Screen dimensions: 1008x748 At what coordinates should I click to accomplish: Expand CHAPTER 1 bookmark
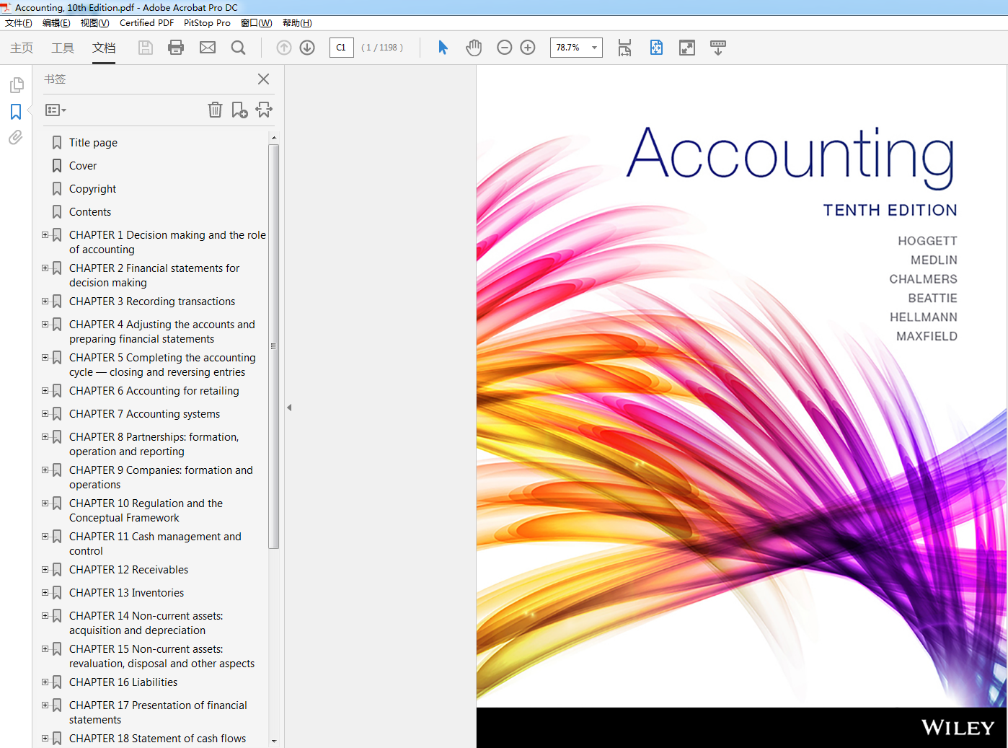[x=45, y=235]
